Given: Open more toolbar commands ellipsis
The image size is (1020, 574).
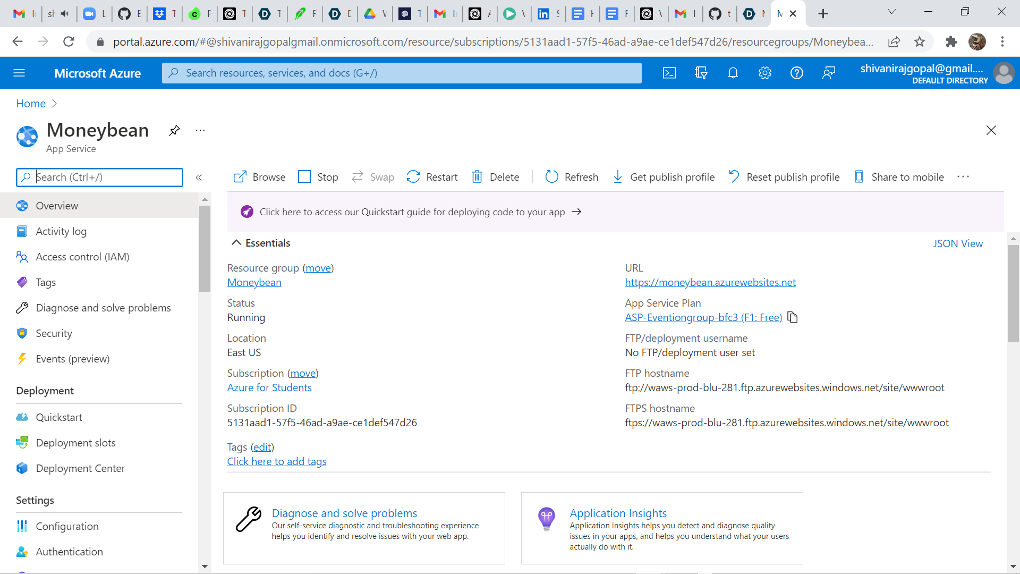Looking at the screenshot, I should click(x=963, y=177).
